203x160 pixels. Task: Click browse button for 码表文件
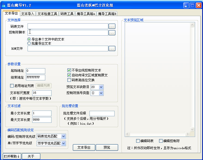[x=112, y=26]
